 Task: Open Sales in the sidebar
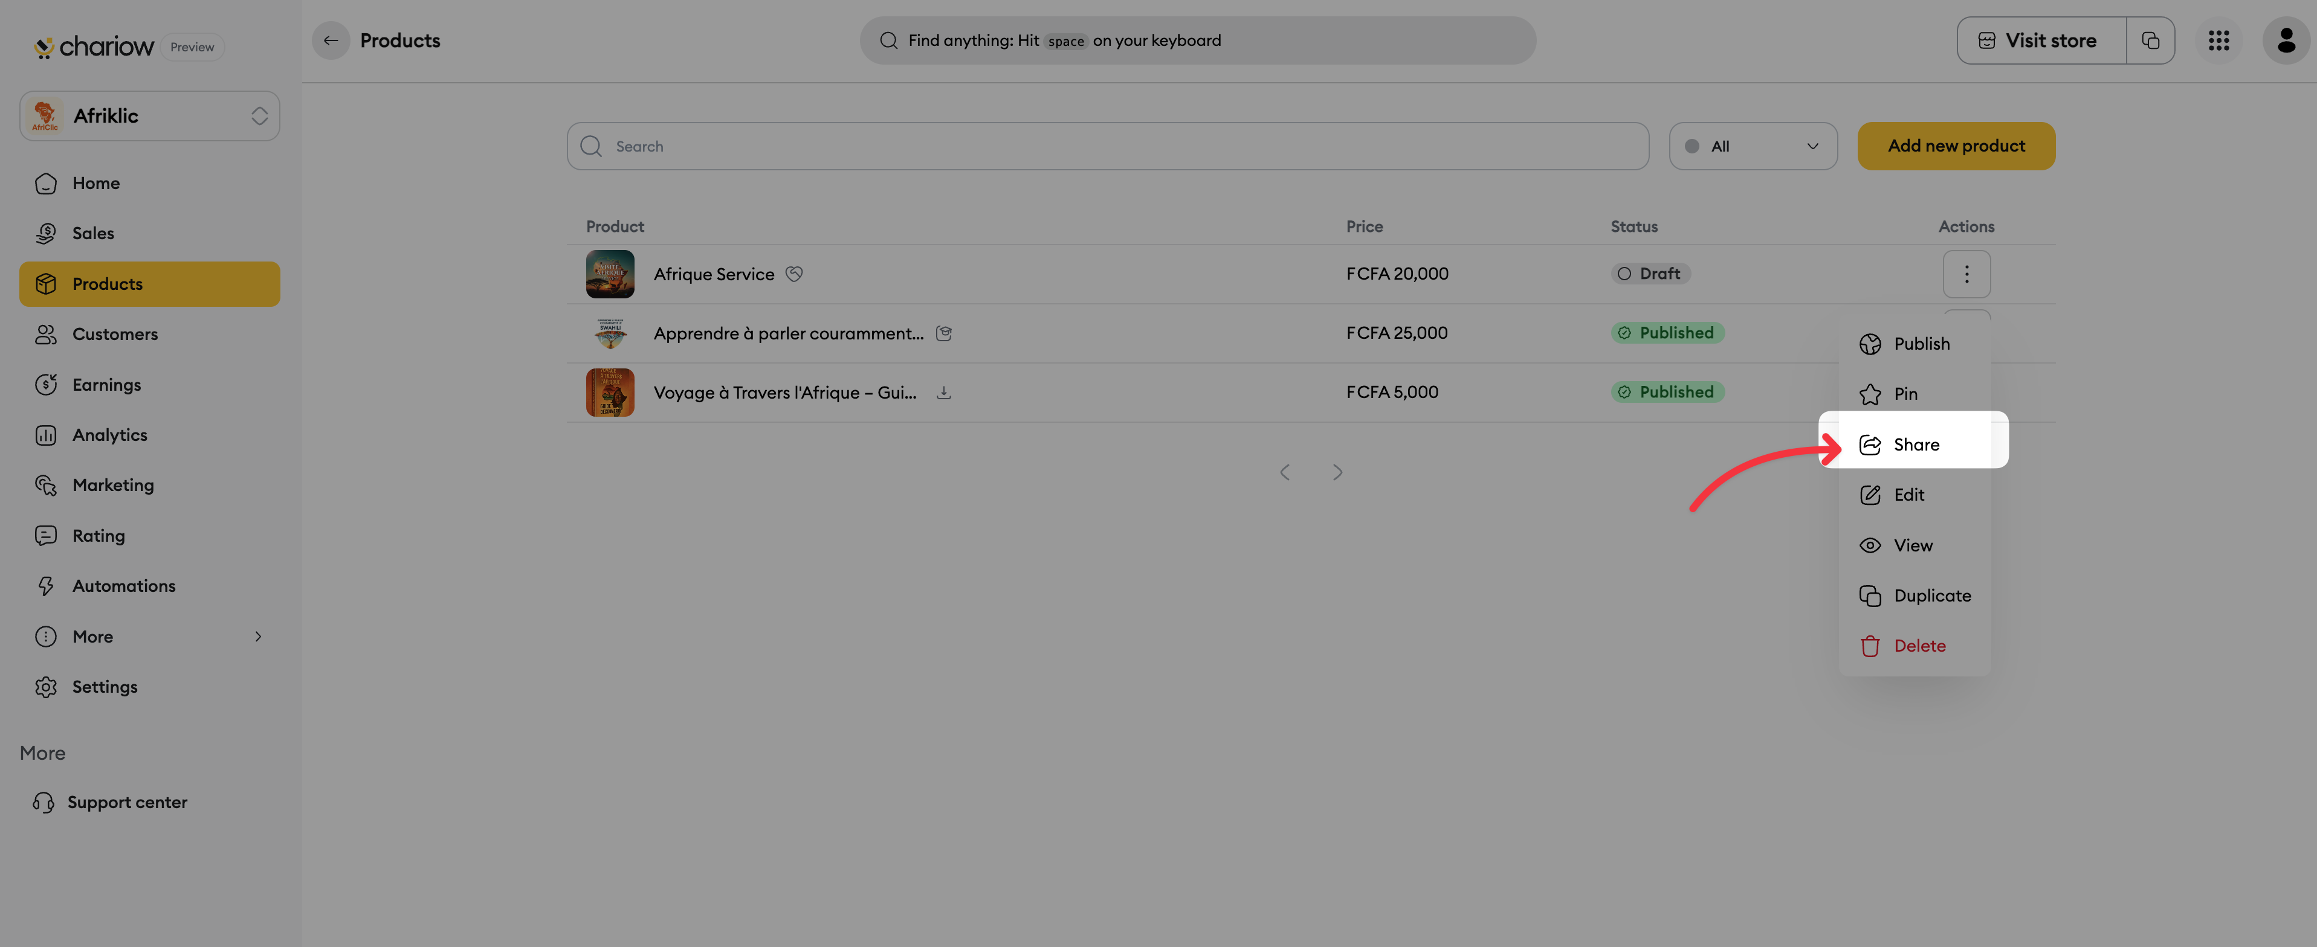149,234
